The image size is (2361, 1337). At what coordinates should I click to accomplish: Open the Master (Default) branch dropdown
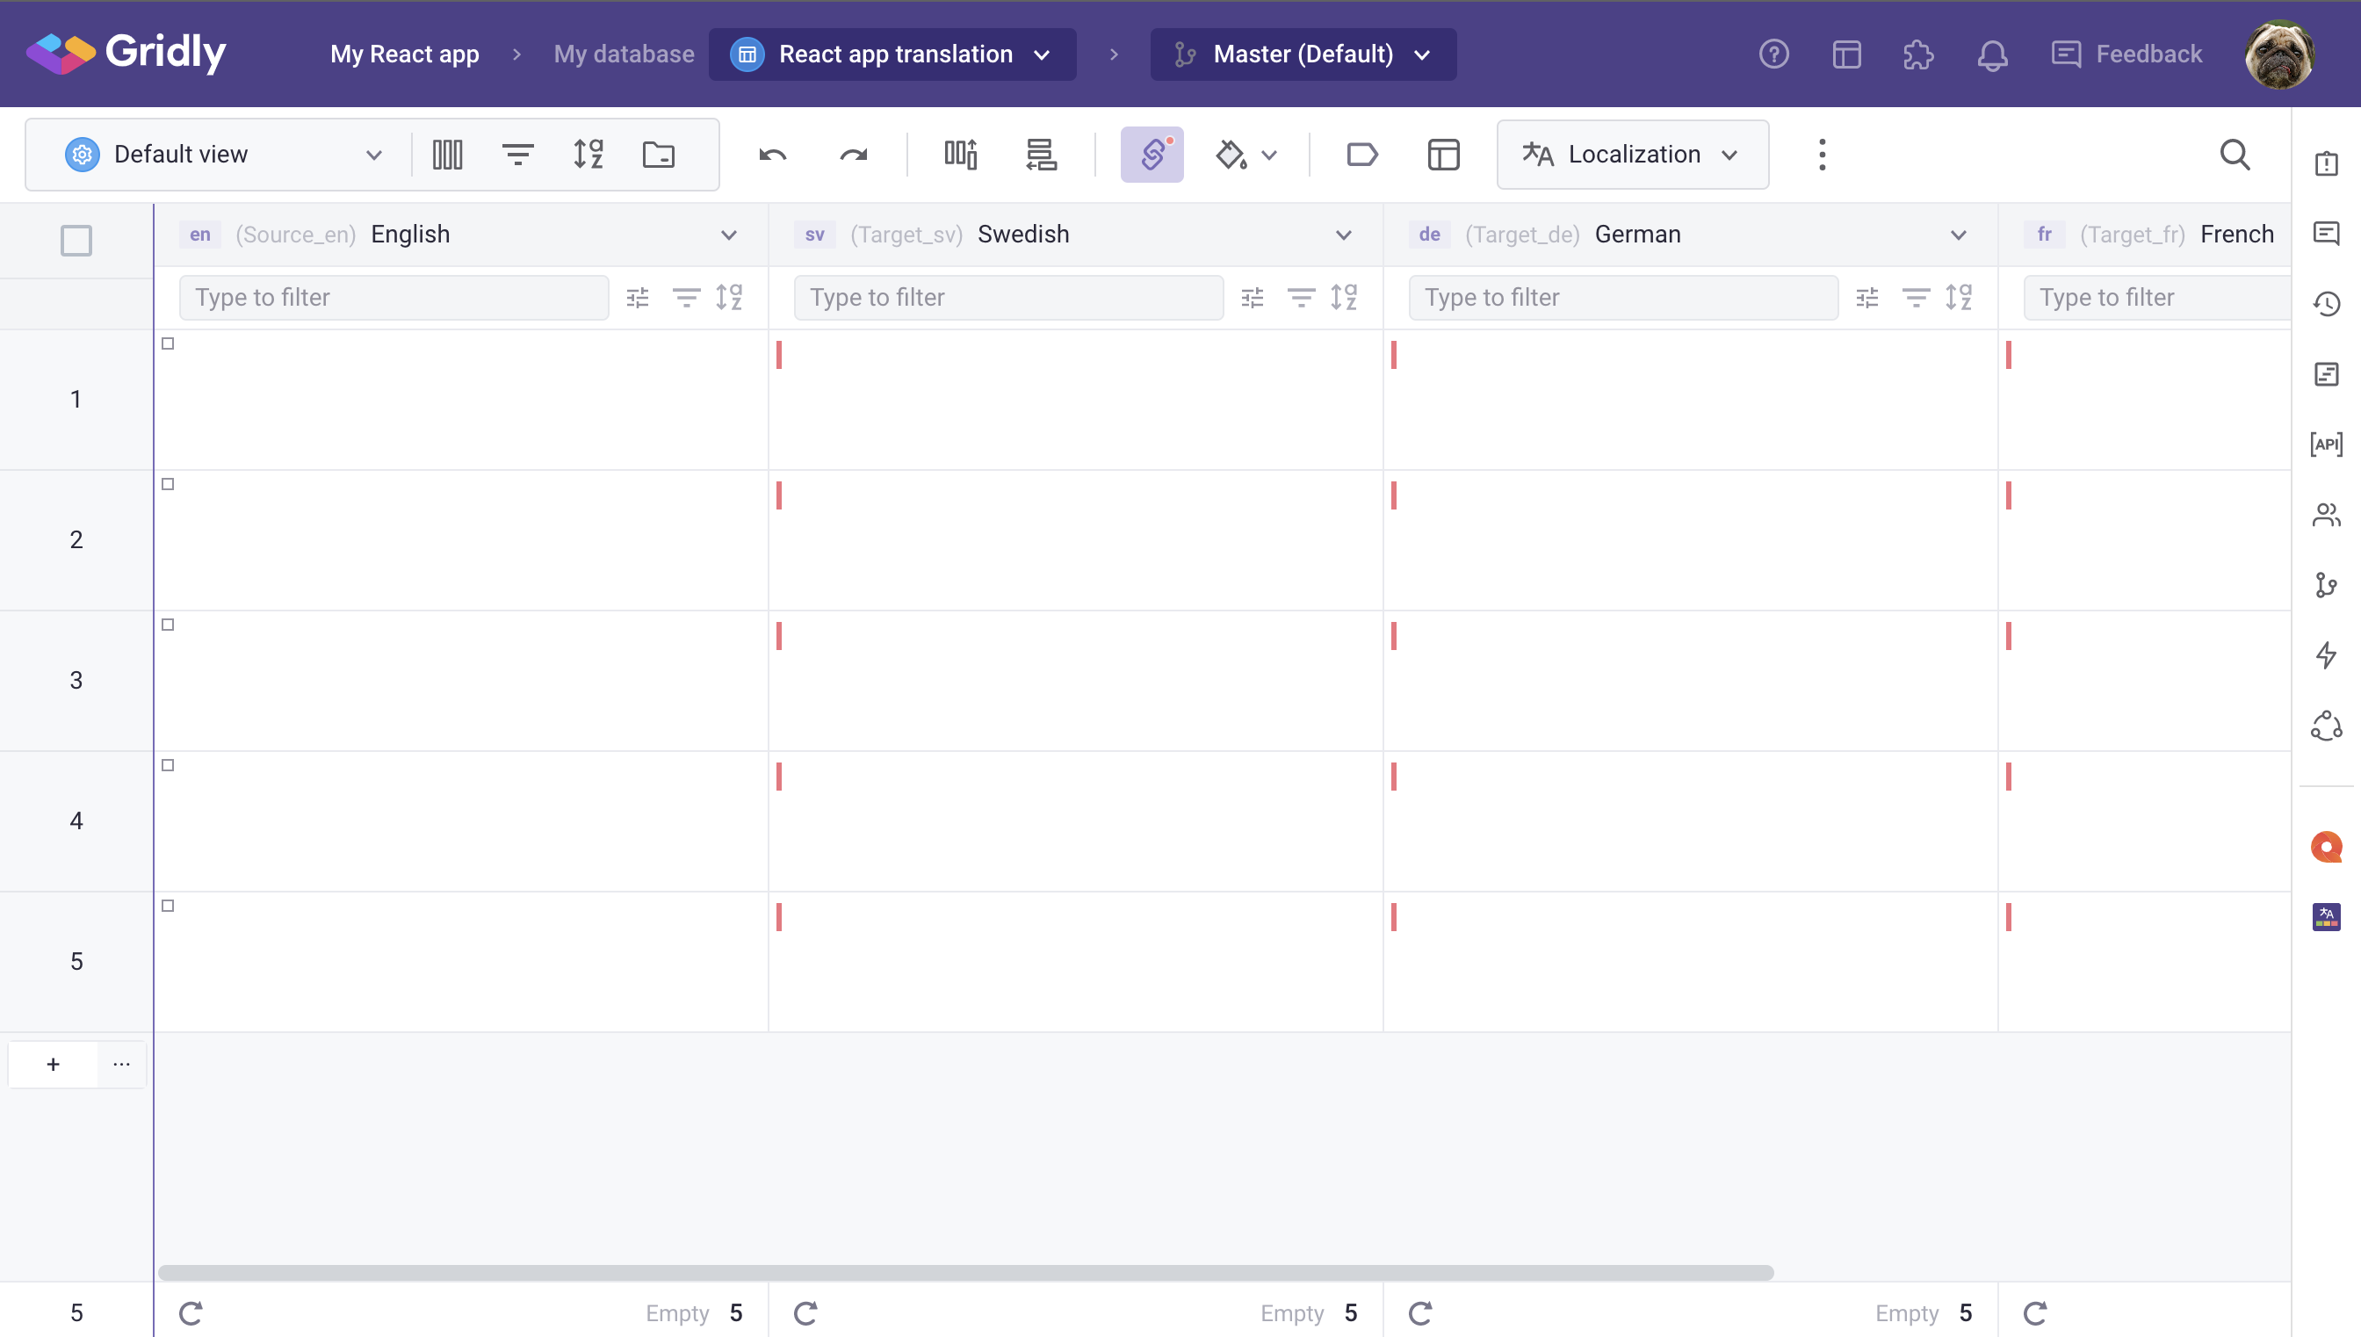tap(1303, 54)
